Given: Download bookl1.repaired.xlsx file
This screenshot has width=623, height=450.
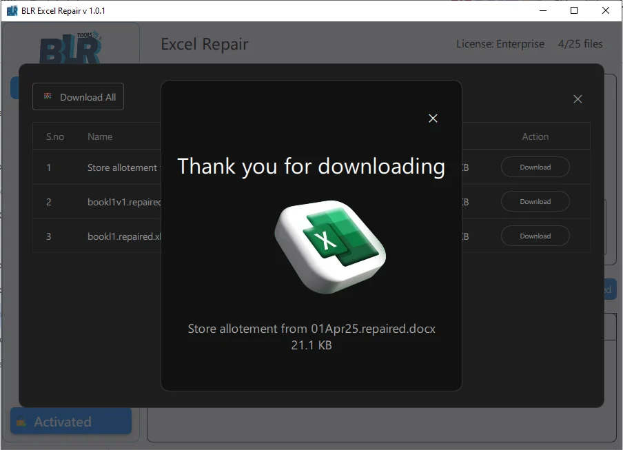Looking at the screenshot, I should point(535,236).
